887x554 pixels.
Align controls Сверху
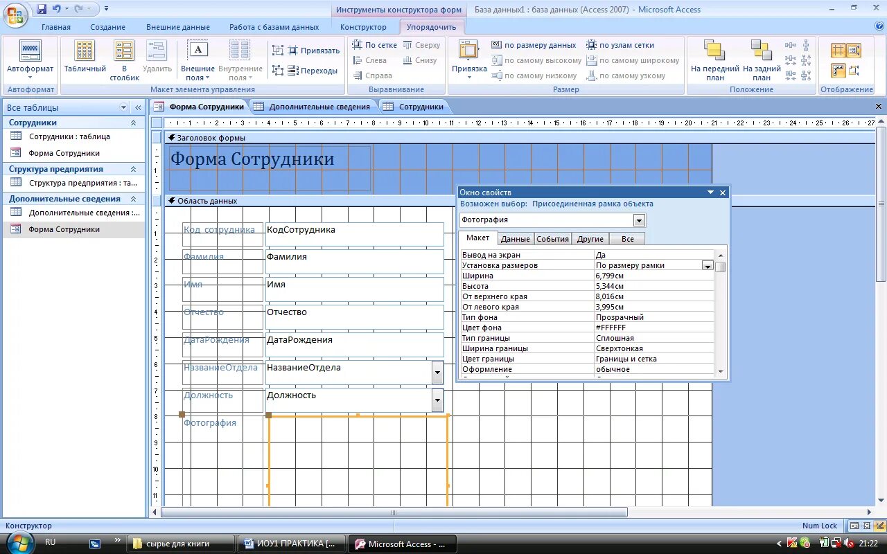click(x=421, y=45)
